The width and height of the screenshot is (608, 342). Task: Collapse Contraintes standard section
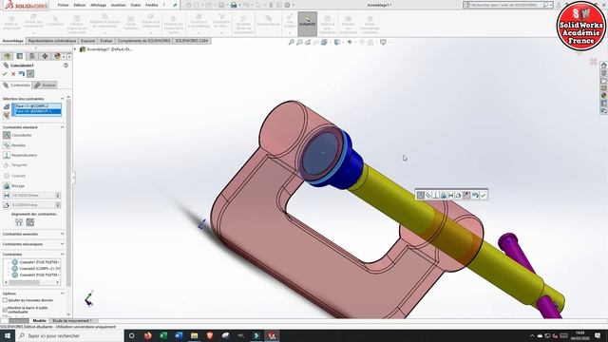coord(63,127)
